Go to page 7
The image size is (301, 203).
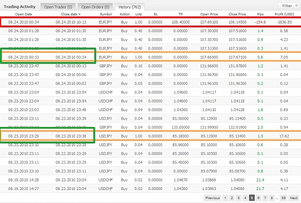[265, 198]
